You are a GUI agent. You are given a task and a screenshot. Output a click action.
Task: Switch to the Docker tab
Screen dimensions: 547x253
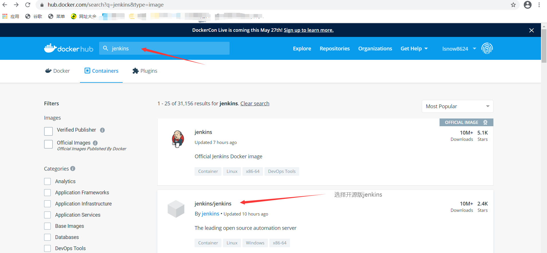pyautogui.click(x=58, y=71)
